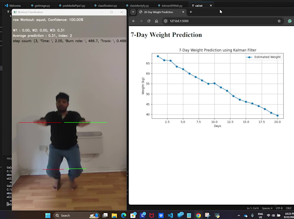Change line ending CRLF in status bar
The image size is (294, 219).
click(x=288, y=208)
